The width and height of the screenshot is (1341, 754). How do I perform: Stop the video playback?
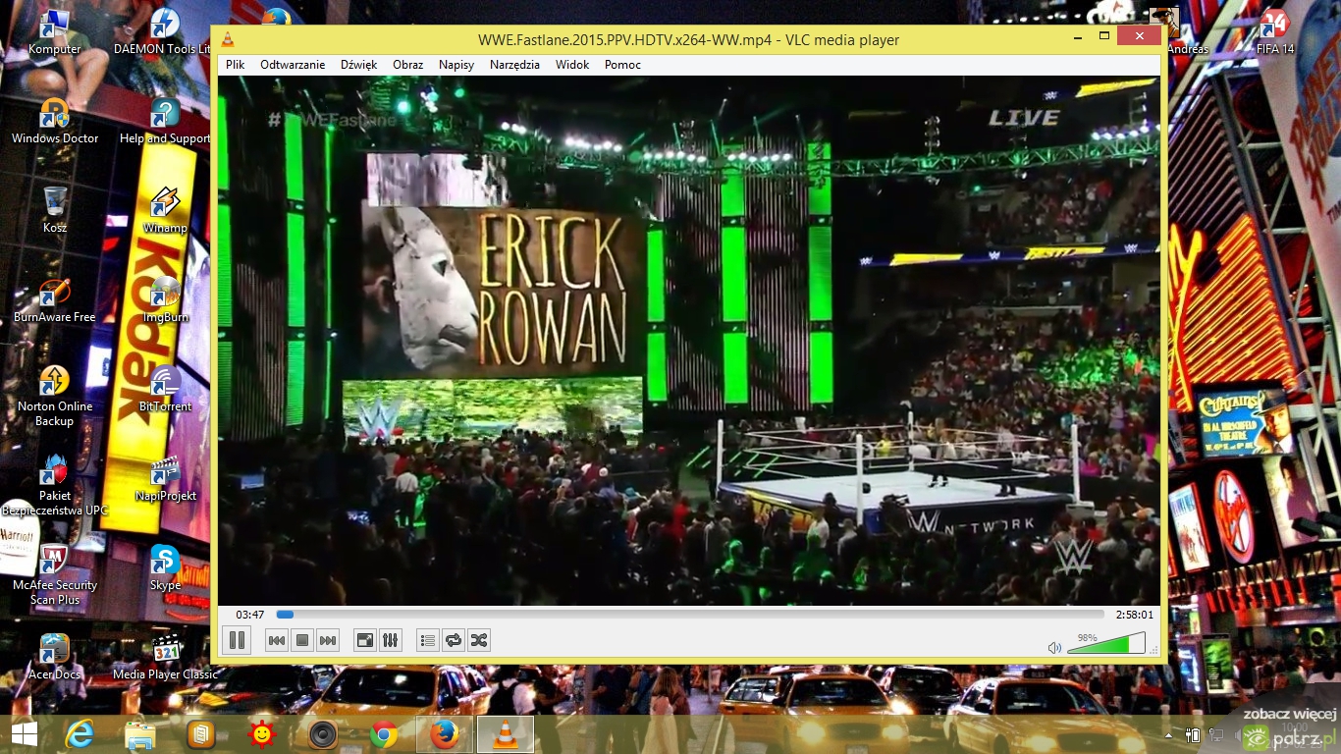click(x=302, y=640)
